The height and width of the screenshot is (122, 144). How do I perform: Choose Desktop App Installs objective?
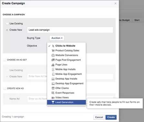coord(67,79)
